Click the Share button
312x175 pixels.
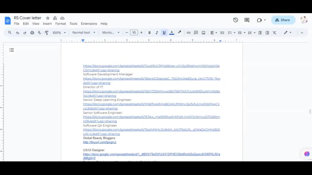283,20
